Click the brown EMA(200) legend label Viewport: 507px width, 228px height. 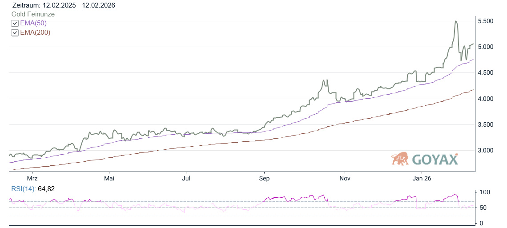(x=35, y=32)
